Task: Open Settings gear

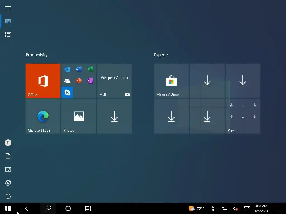Action: tap(8, 183)
